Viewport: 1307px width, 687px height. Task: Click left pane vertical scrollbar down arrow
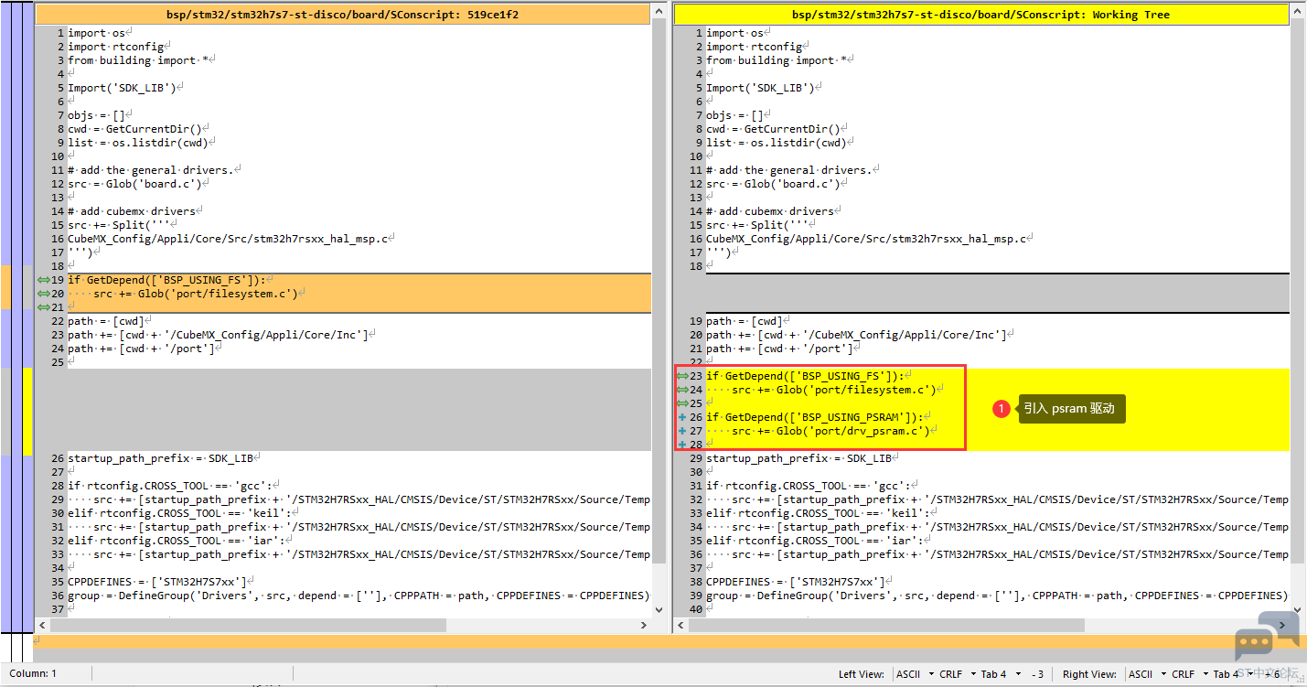659,608
